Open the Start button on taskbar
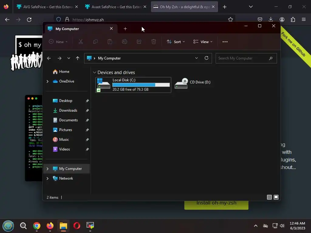Image resolution: width=311 pixels, height=233 pixels. (x=8, y=226)
